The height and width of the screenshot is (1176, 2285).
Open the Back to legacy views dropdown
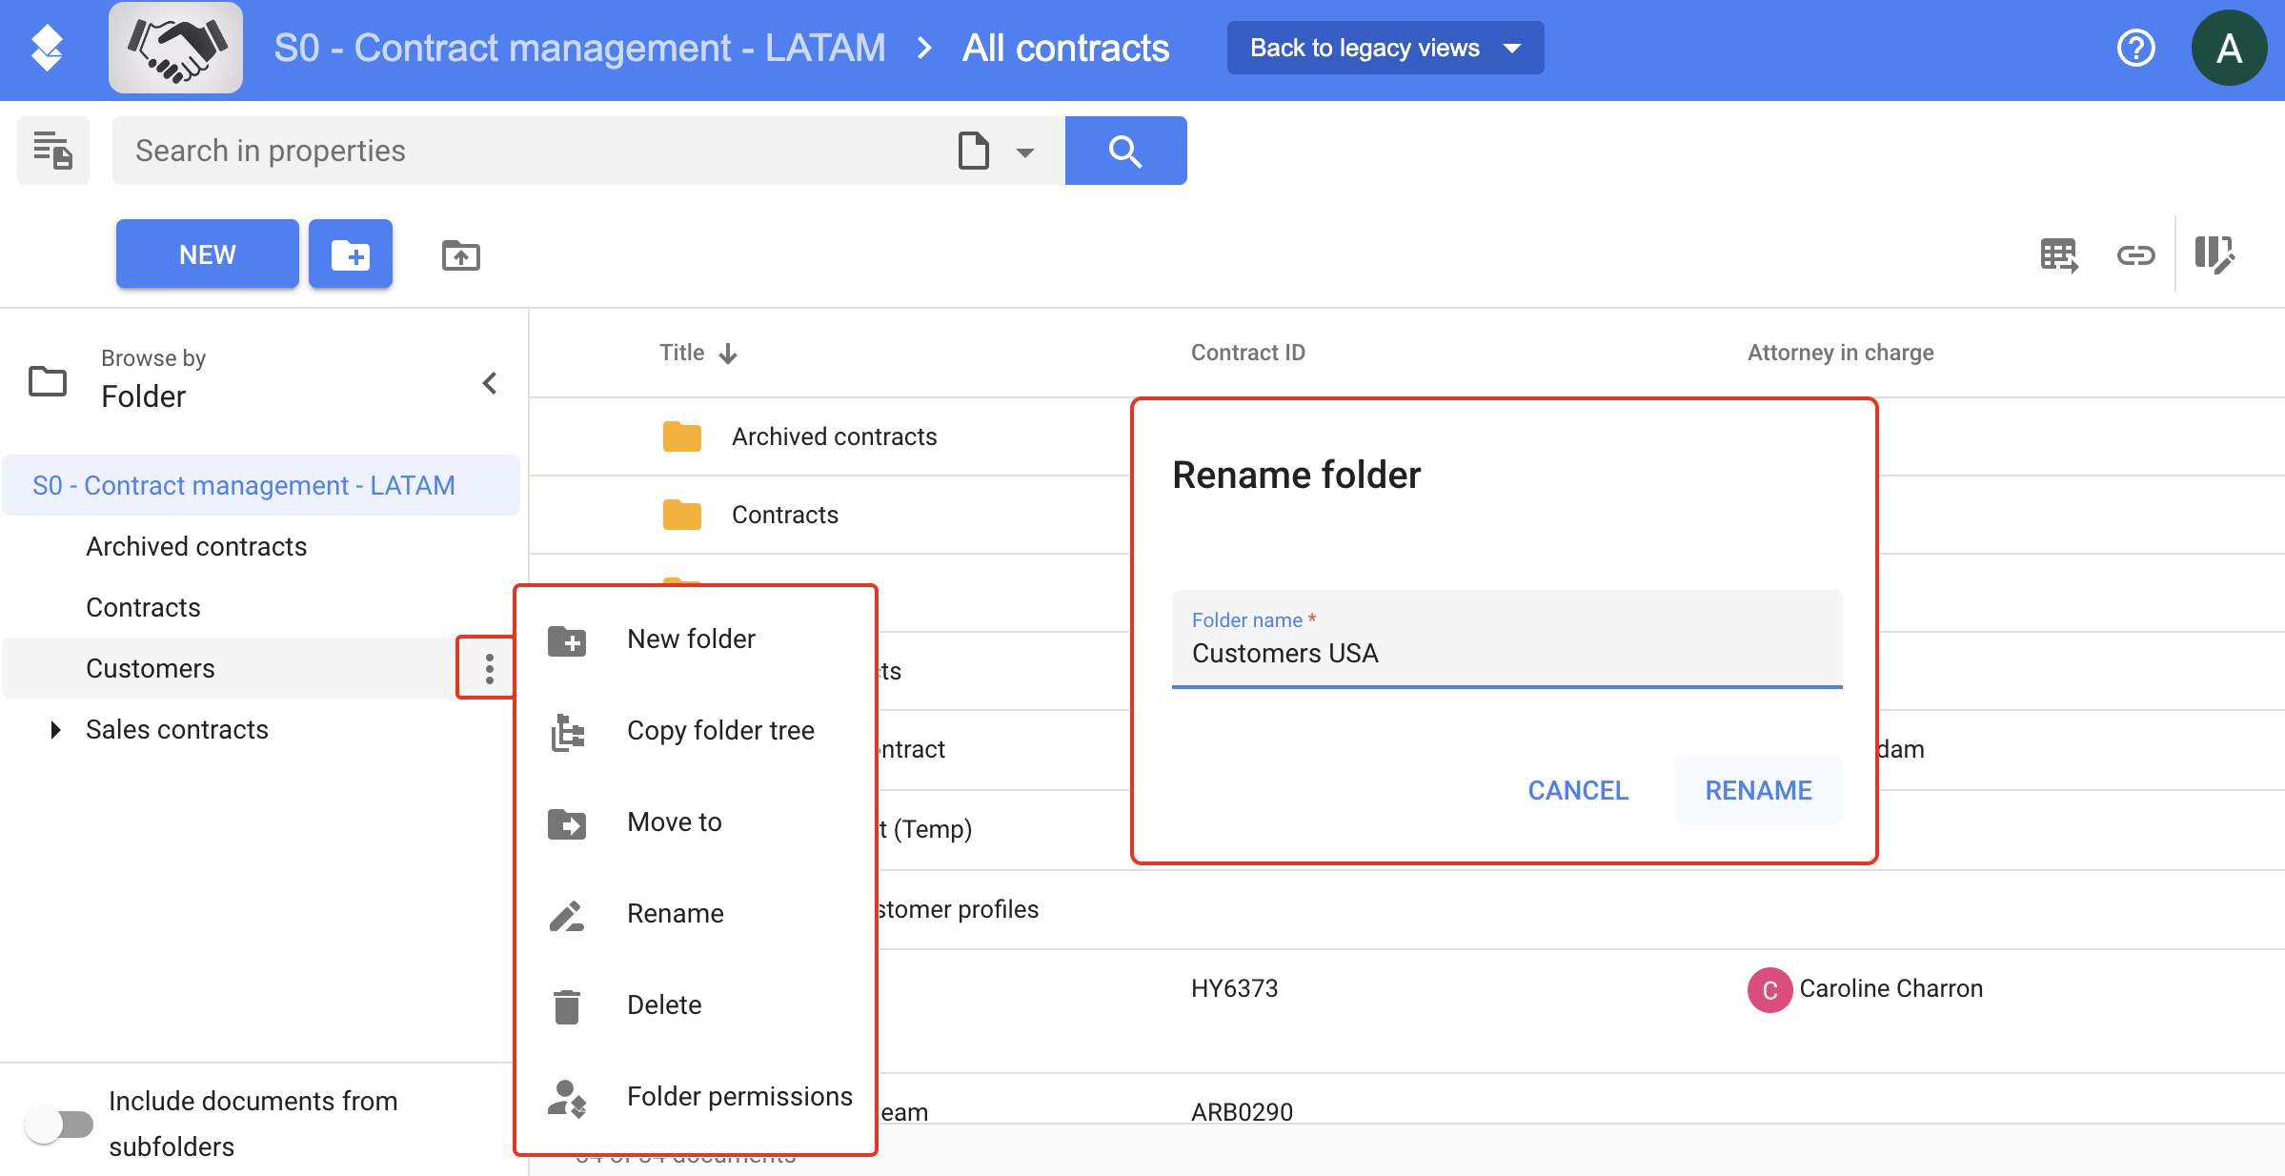(x=1385, y=48)
